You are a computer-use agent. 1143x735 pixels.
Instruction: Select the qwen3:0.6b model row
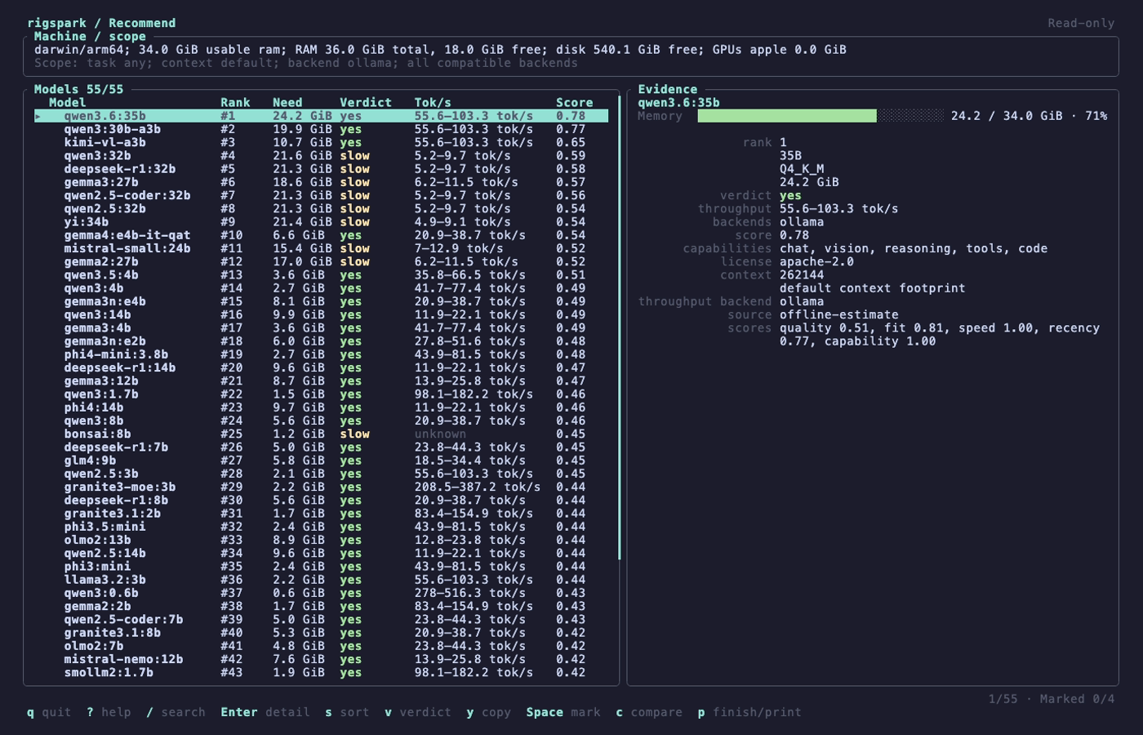pyautogui.click(x=321, y=593)
